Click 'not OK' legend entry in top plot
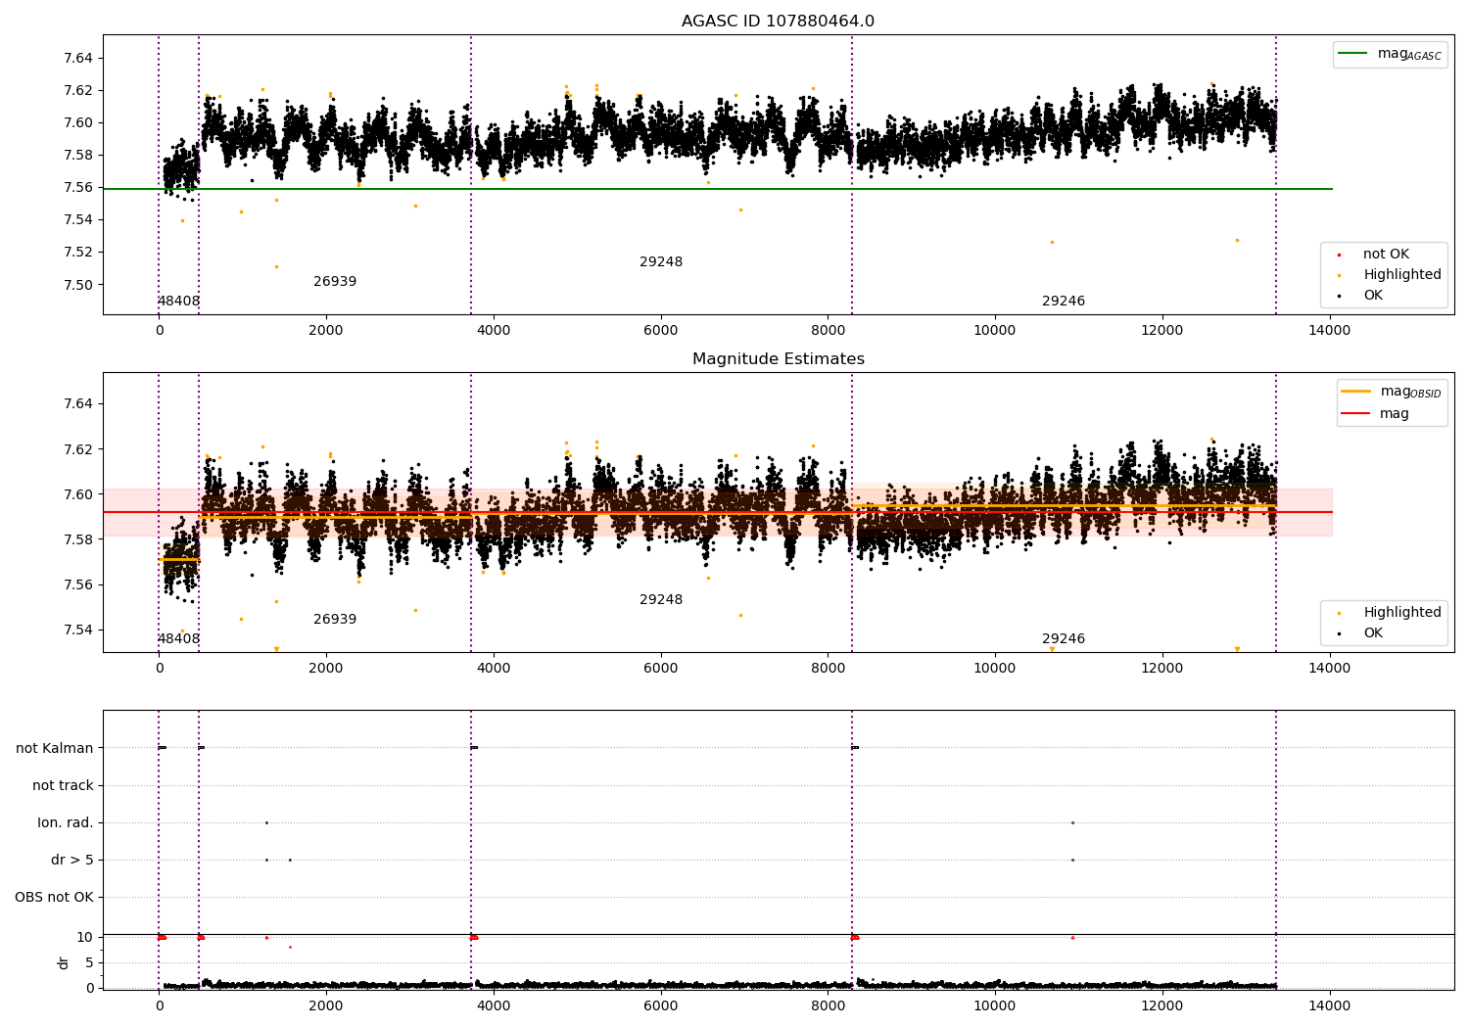Viewport: 1469px width, 1028px height. [x=1386, y=255]
